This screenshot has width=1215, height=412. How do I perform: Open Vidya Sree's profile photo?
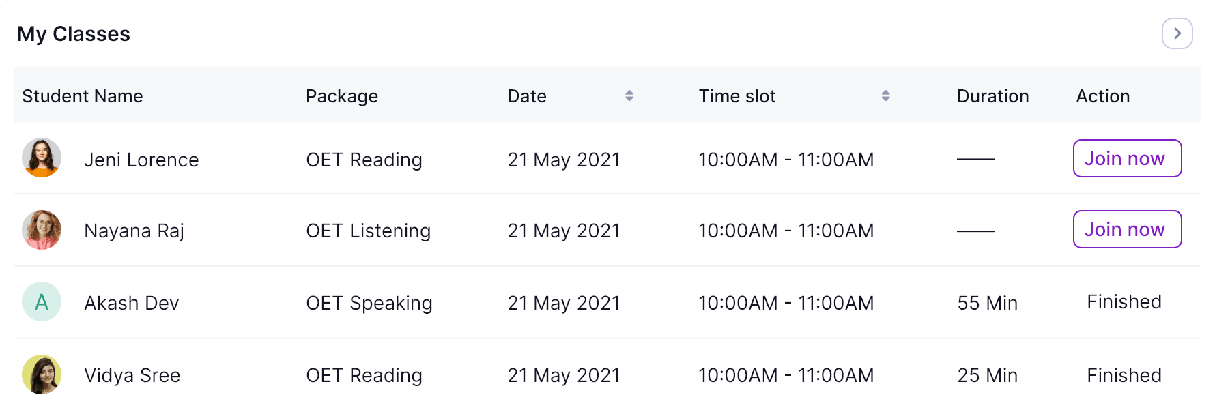click(x=42, y=374)
